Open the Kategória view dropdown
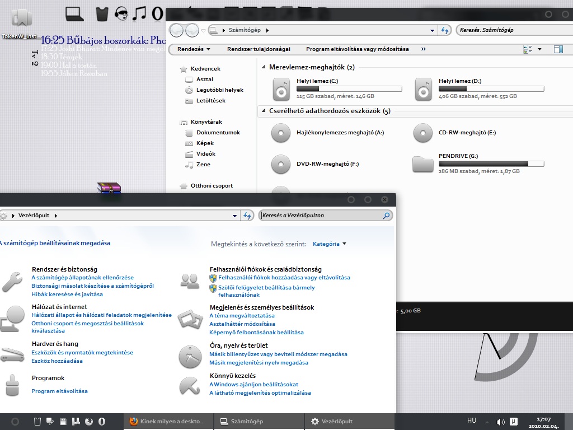 point(329,244)
